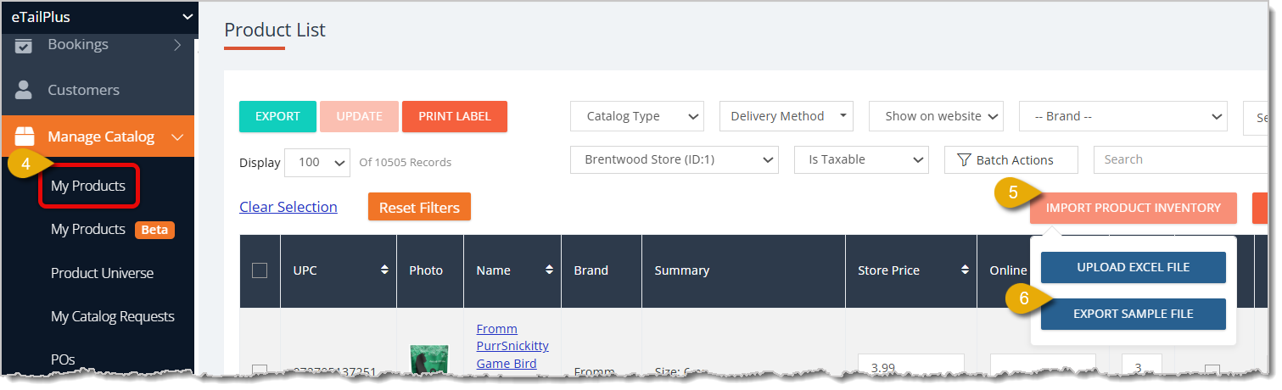
Task: Open the Delivery Method dropdown
Action: (786, 116)
